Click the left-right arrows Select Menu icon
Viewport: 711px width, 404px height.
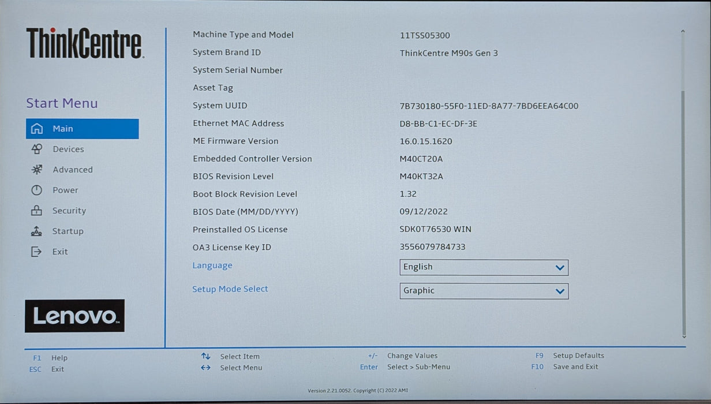(206, 368)
